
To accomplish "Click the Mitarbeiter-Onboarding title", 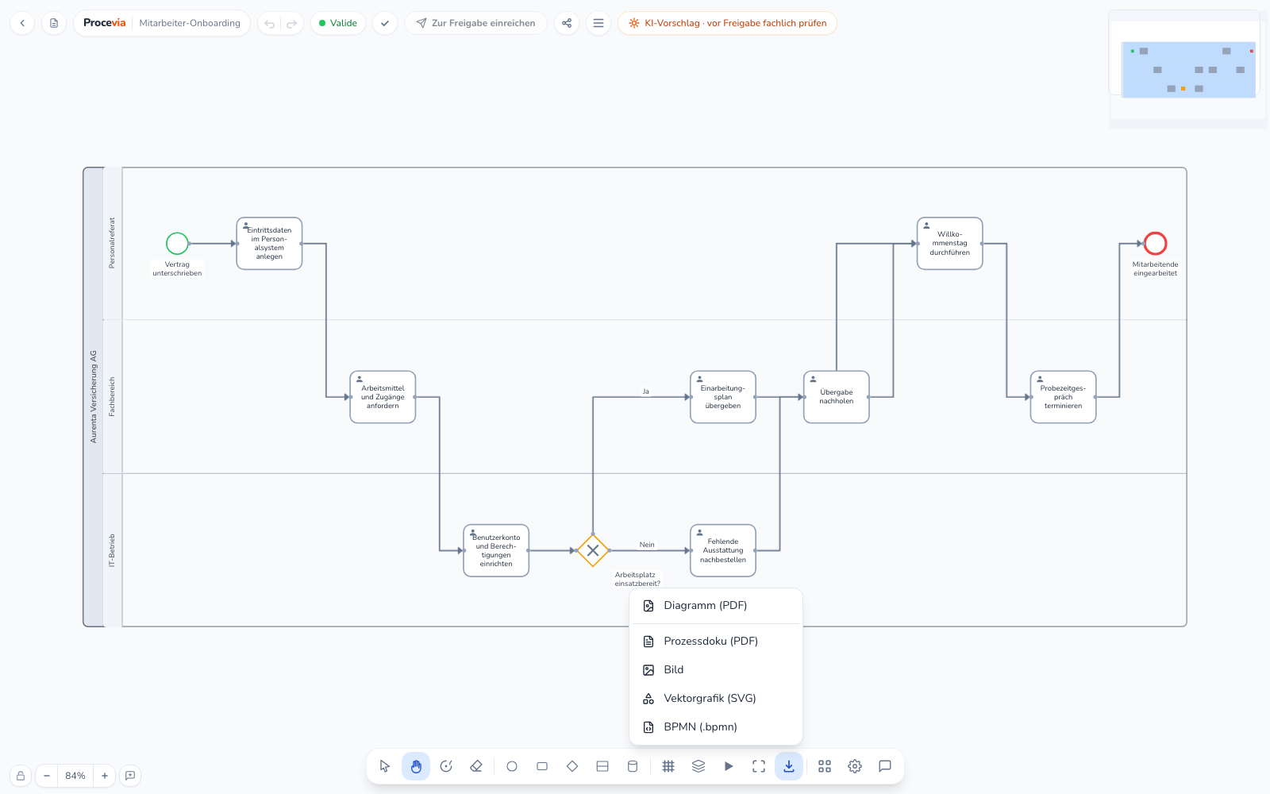I will pyautogui.click(x=190, y=23).
